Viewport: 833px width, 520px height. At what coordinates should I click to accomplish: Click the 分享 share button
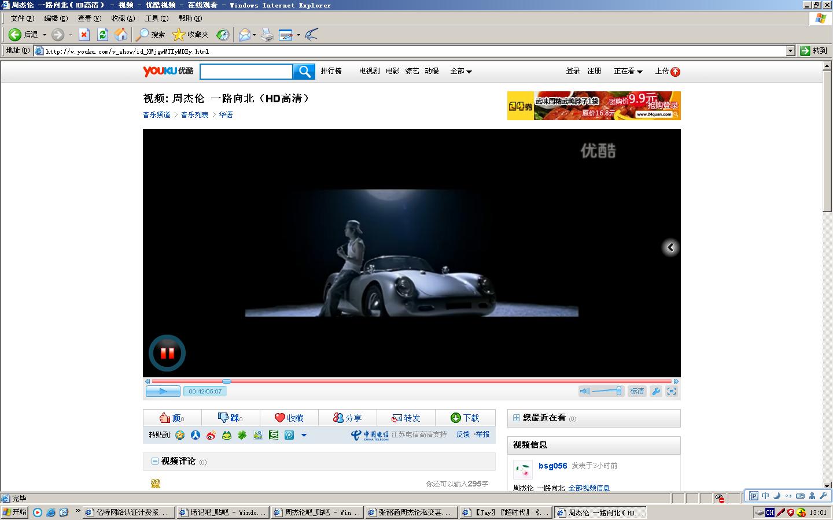347,418
